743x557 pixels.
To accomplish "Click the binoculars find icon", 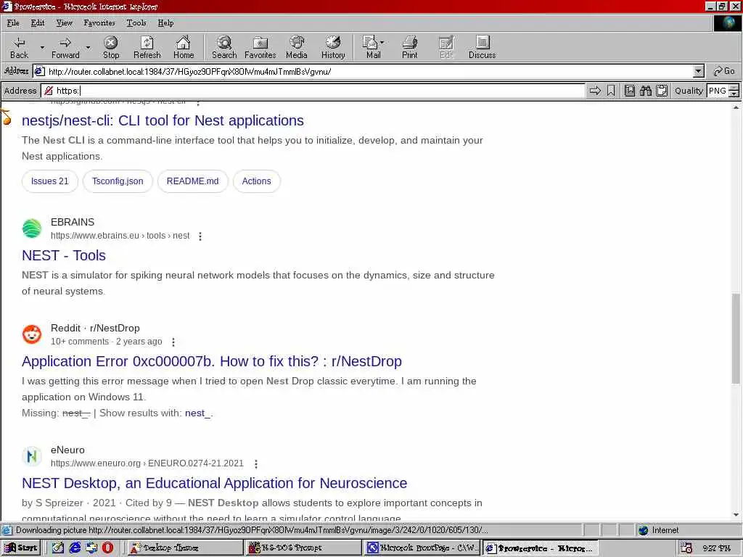I will pyautogui.click(x=646, y=91).
